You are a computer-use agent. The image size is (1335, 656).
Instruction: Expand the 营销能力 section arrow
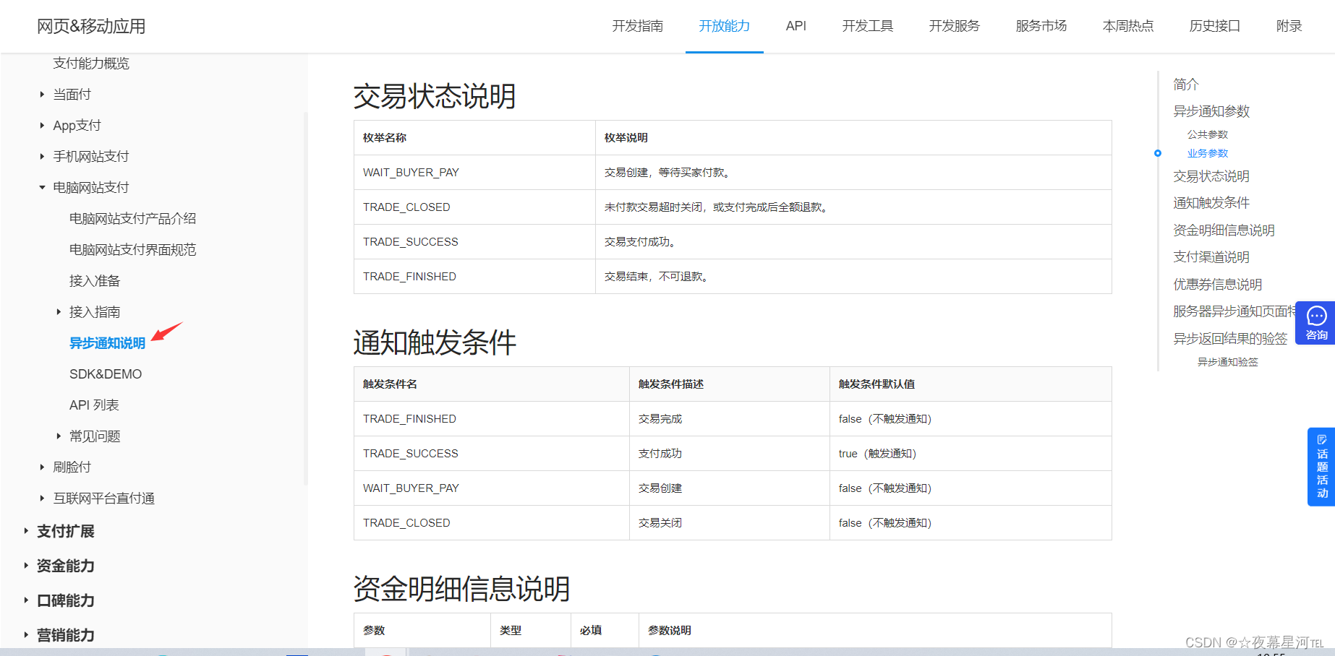tap(26, 635)
